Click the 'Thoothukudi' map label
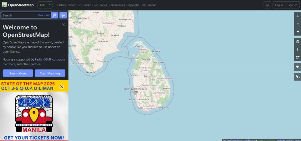The height and width of the screenshot is (141, 301). coord(103,61)
